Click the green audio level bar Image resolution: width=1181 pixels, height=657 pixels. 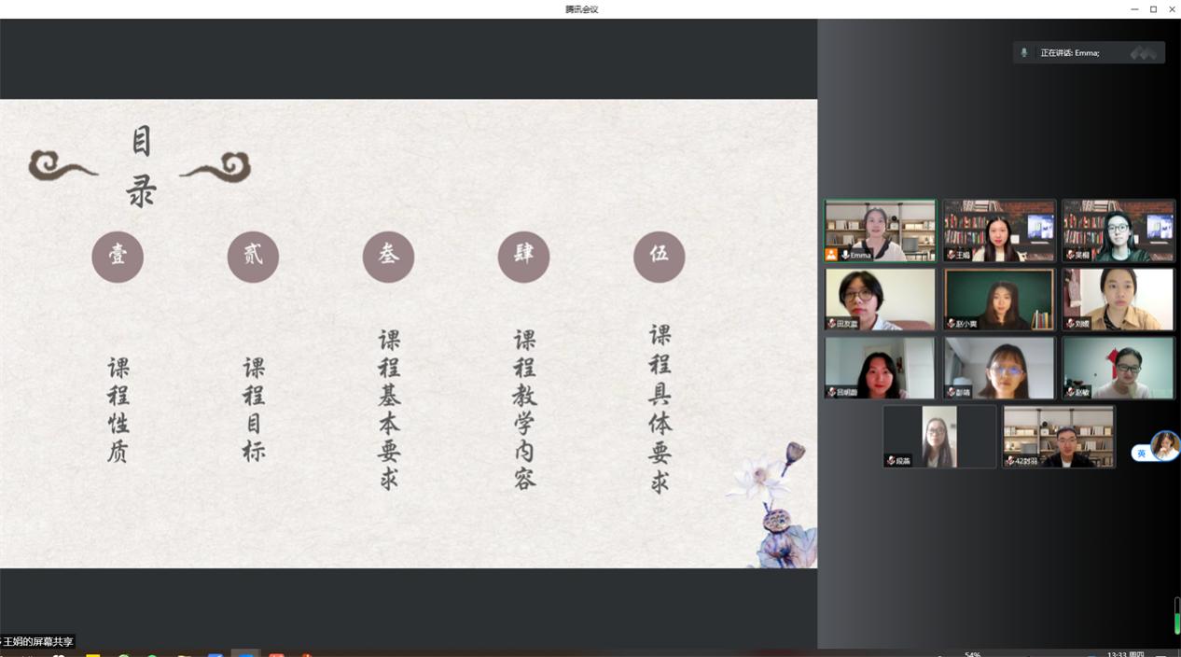pos(1176,621)
